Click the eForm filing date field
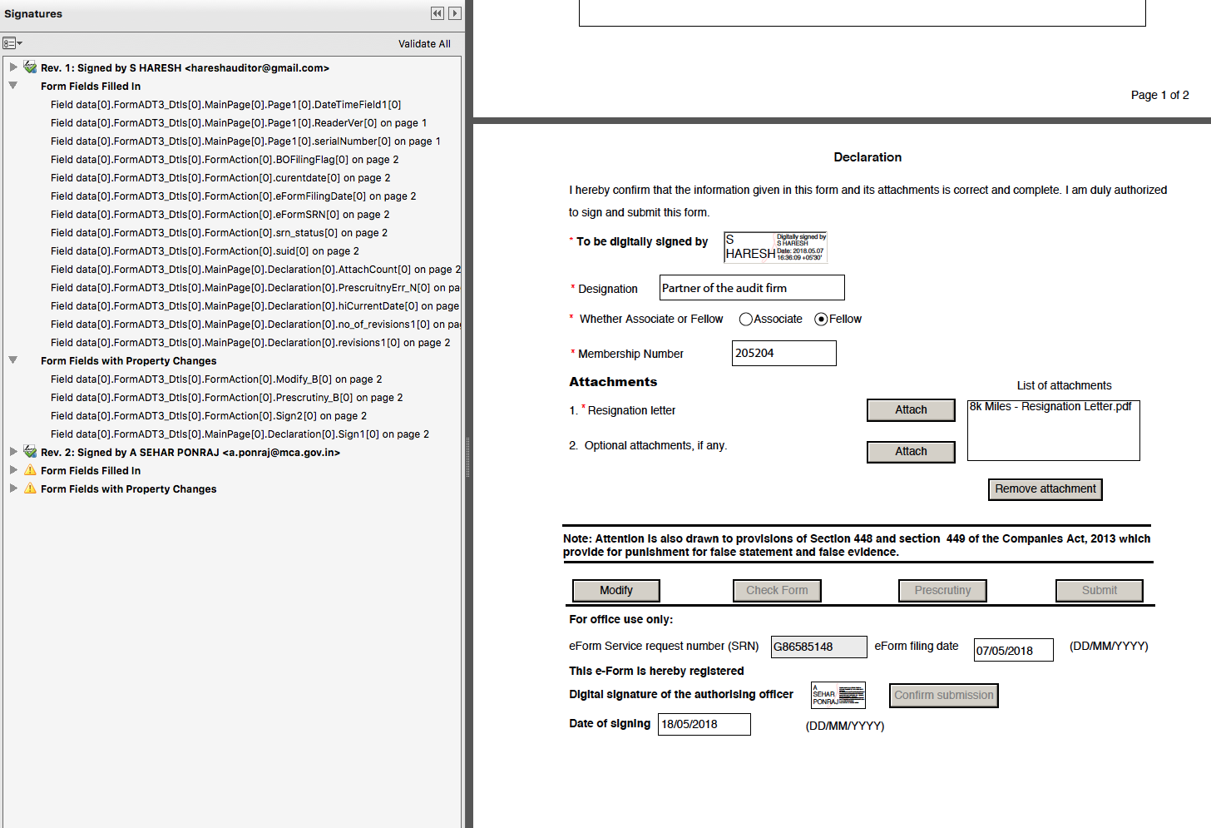The width and height of the screenshot is (1211, 828). coord(1014,651)
